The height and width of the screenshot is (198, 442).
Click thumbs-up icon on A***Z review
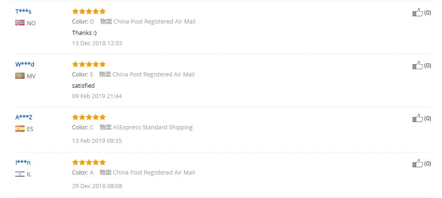[x=418, y=118]
